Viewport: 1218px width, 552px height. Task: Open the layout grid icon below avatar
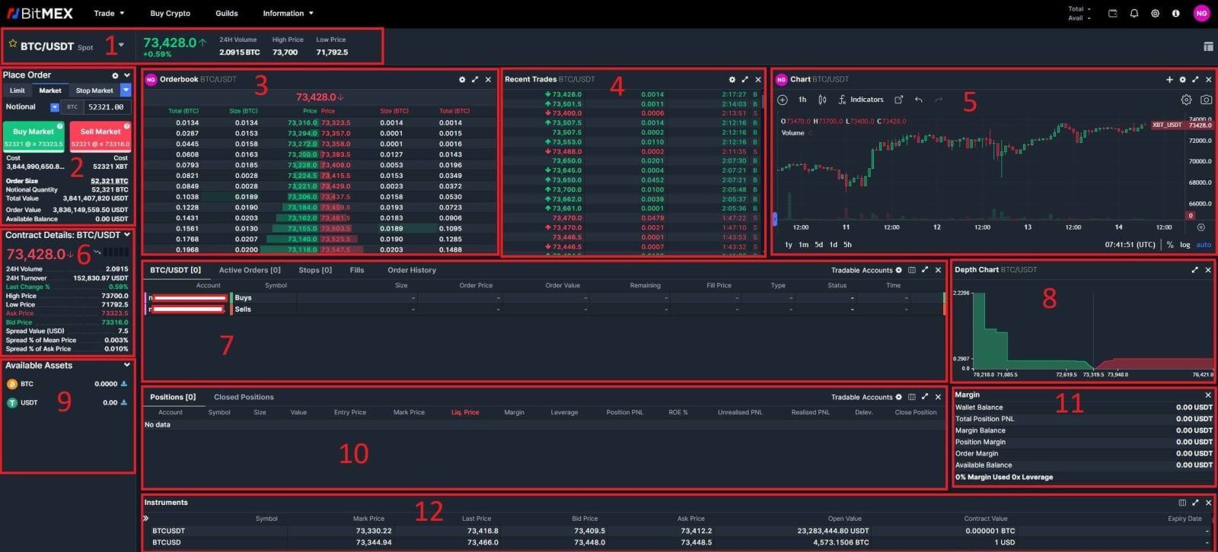(x=1208, y=46)
